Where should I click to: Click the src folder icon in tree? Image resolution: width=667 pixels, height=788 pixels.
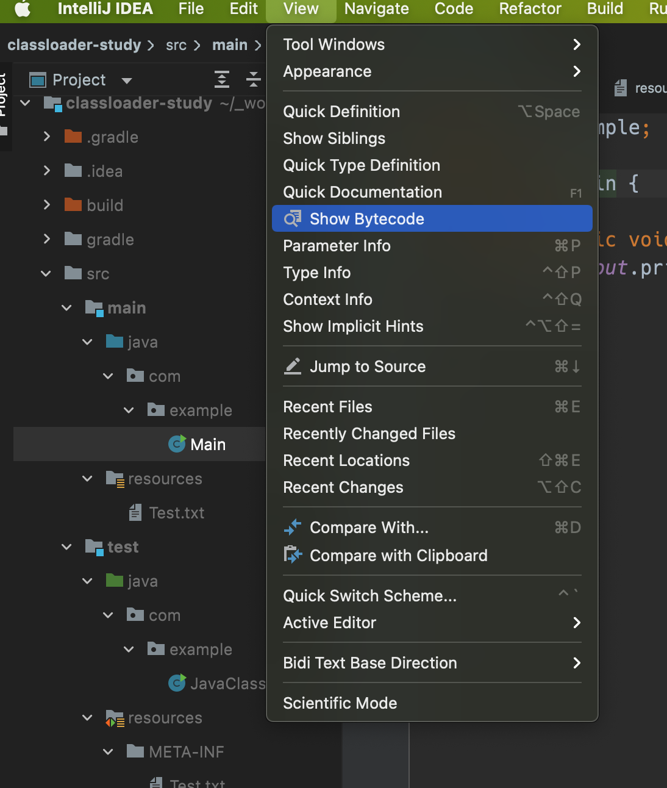pos(73,273)
